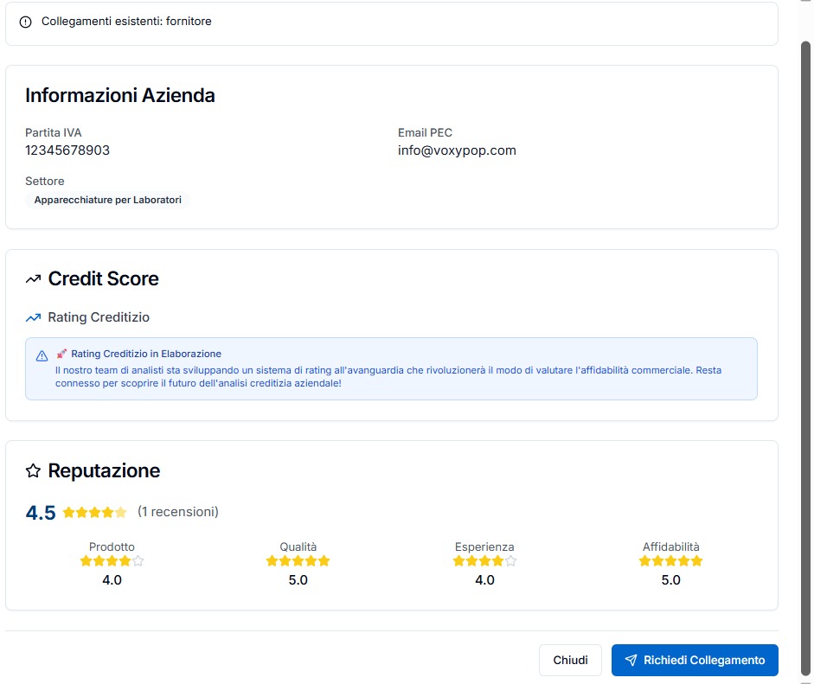Click the Partita IVA number 12345678903
814x684 pixels.
point(67,150)
